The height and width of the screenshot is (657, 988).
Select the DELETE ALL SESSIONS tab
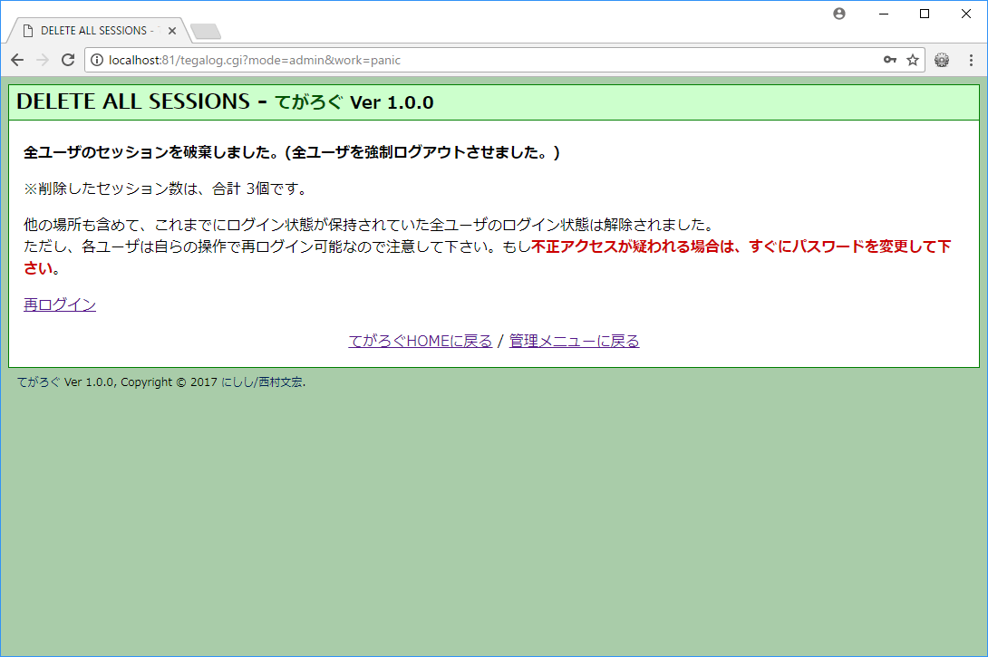click(98, 30)
